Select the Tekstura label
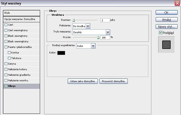Screen dimensions: 181x115 [x=16, y=58]
